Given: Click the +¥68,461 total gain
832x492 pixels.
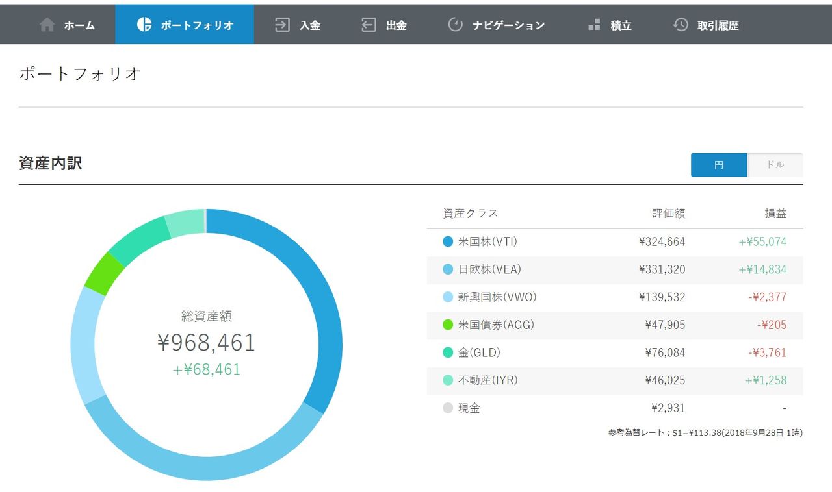Looking at the screenshot, I should 207,369.
